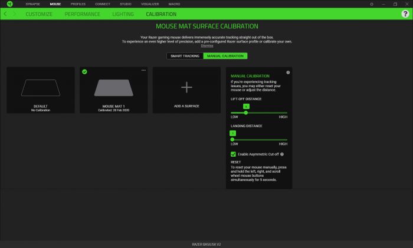This screenshot has width=413, height=248.
Task: Minimize the Synapse window
Action: click(383, 4)
